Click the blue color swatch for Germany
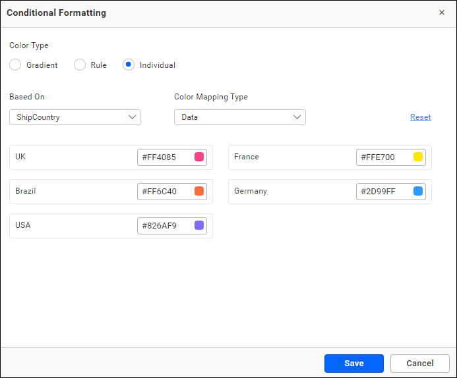457x378 pixels. (418, 191)
